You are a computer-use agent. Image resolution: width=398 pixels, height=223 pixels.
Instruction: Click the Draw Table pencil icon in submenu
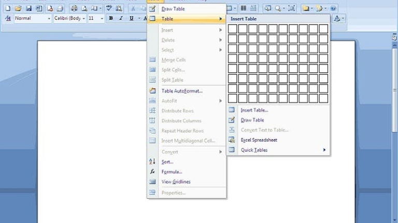[x=232, y=120]
